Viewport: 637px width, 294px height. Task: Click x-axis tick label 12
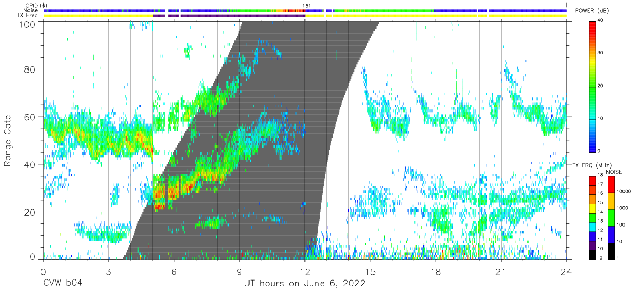tap(305, 271)
